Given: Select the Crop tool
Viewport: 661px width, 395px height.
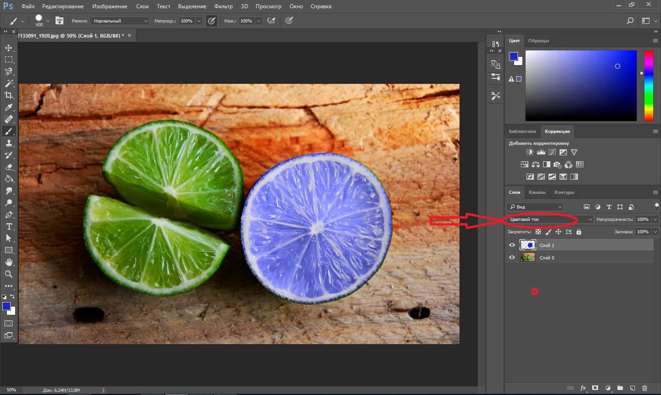Looking at the screenshot, I should coord(9,95).
